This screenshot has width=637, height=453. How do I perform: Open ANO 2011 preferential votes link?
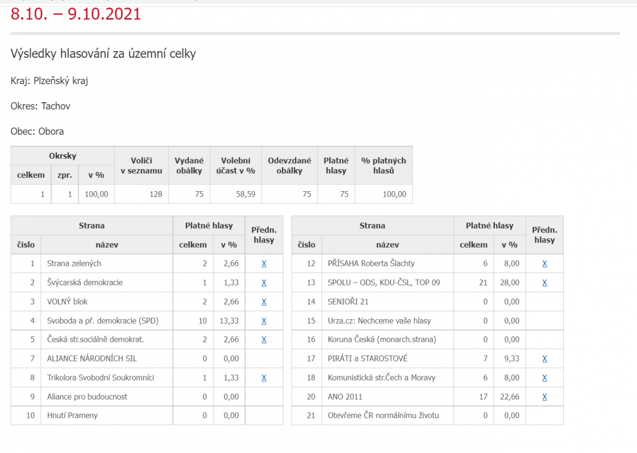pyautogui.click(x=544, y=397)
